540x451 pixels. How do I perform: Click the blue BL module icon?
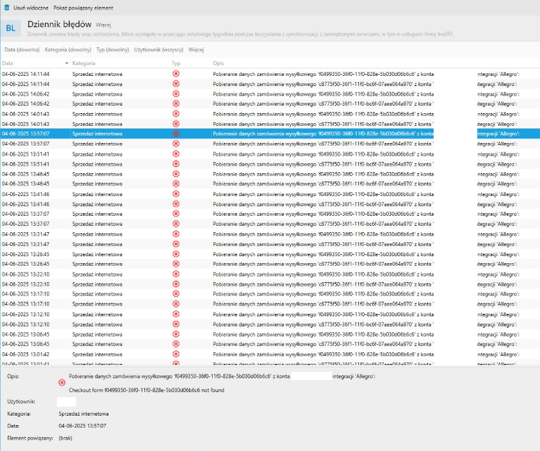11,28
